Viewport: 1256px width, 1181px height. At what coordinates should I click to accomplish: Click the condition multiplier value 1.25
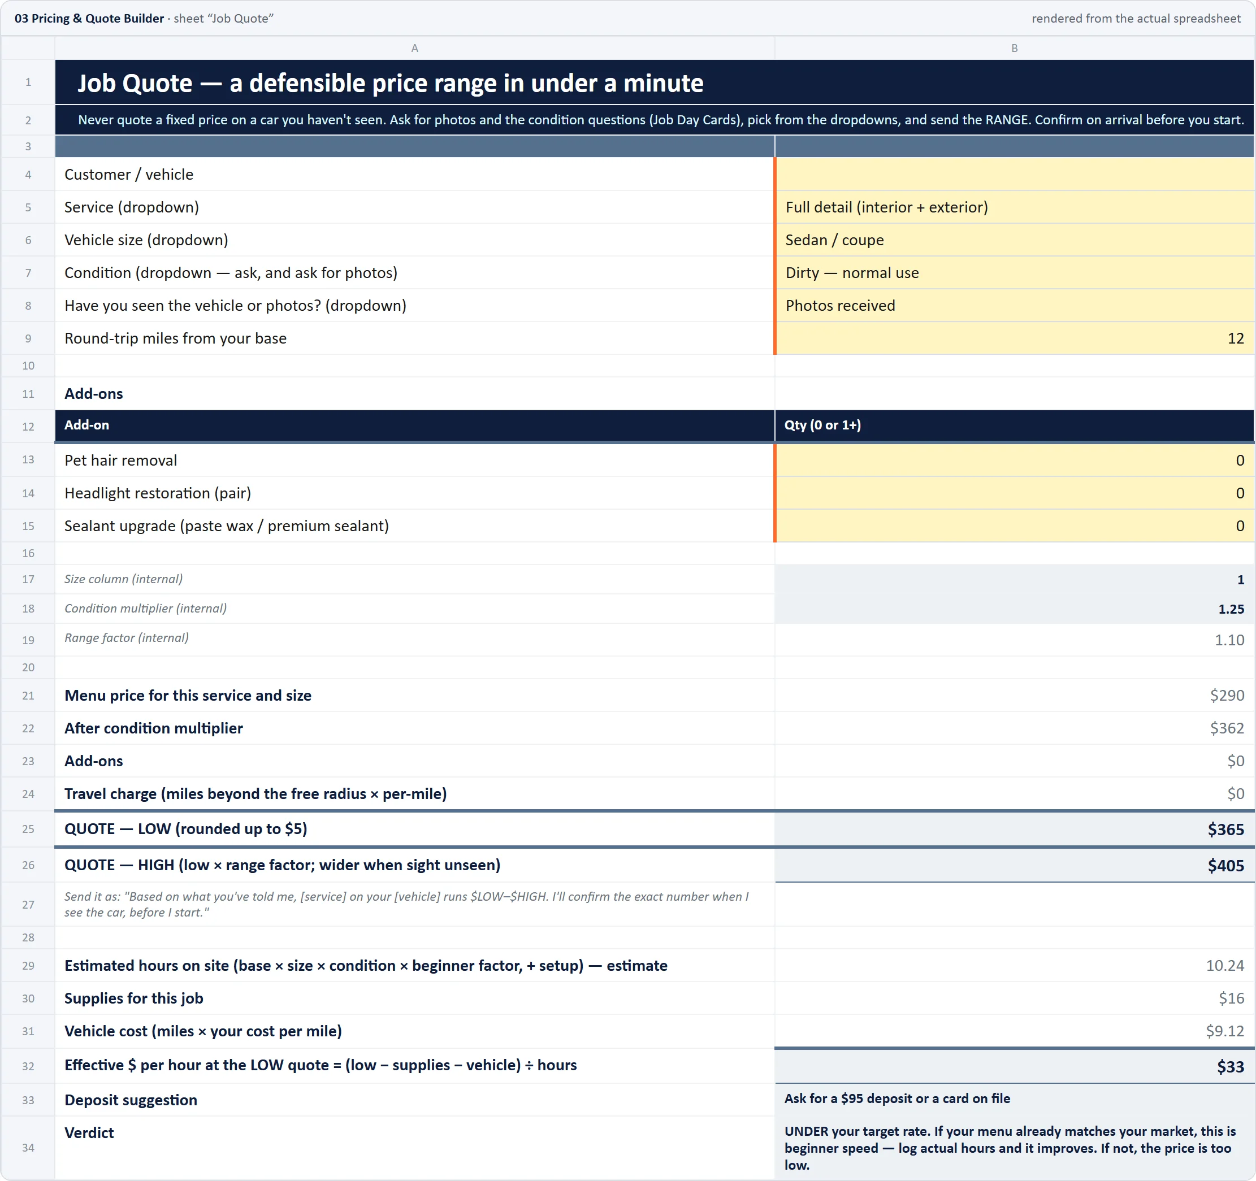1231,610
